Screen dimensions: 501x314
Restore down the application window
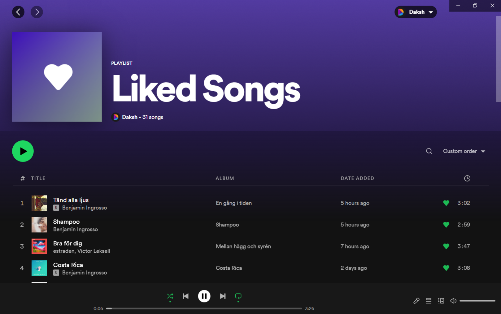click(x=475, y=6)
